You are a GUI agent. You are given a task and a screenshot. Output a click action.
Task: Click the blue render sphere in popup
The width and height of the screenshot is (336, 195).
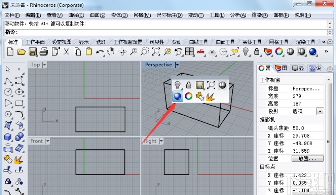[177, 97]
